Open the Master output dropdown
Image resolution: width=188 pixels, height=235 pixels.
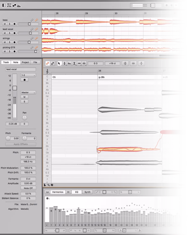pyautogui.click(x=28, y=92)
